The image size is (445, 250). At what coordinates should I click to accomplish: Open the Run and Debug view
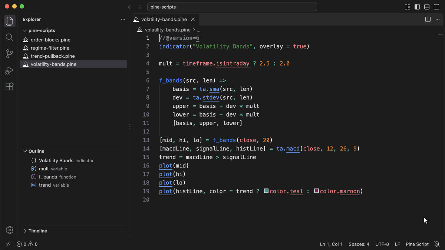pos(10,70)
